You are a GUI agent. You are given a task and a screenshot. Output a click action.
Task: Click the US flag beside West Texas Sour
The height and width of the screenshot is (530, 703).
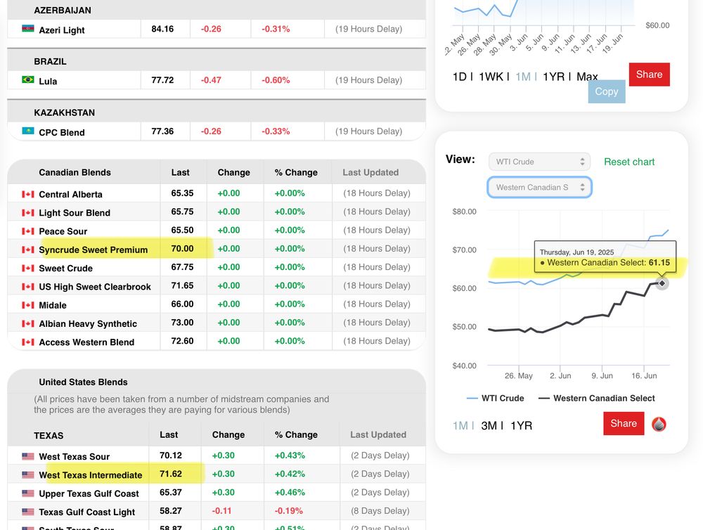point(28,456)
